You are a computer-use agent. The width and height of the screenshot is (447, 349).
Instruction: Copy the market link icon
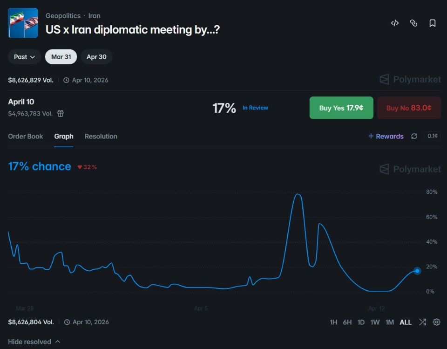(x=413, y=23)
